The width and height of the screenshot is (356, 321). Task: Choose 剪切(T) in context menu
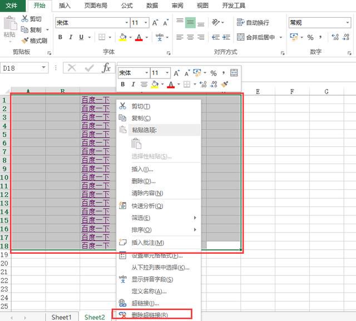tap(159, 106)
